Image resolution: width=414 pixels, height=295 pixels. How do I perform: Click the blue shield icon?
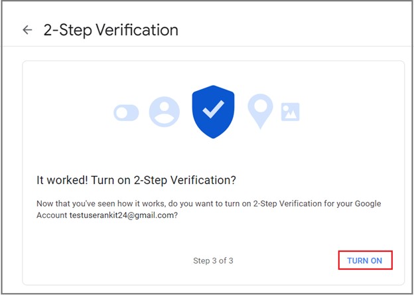213,112
